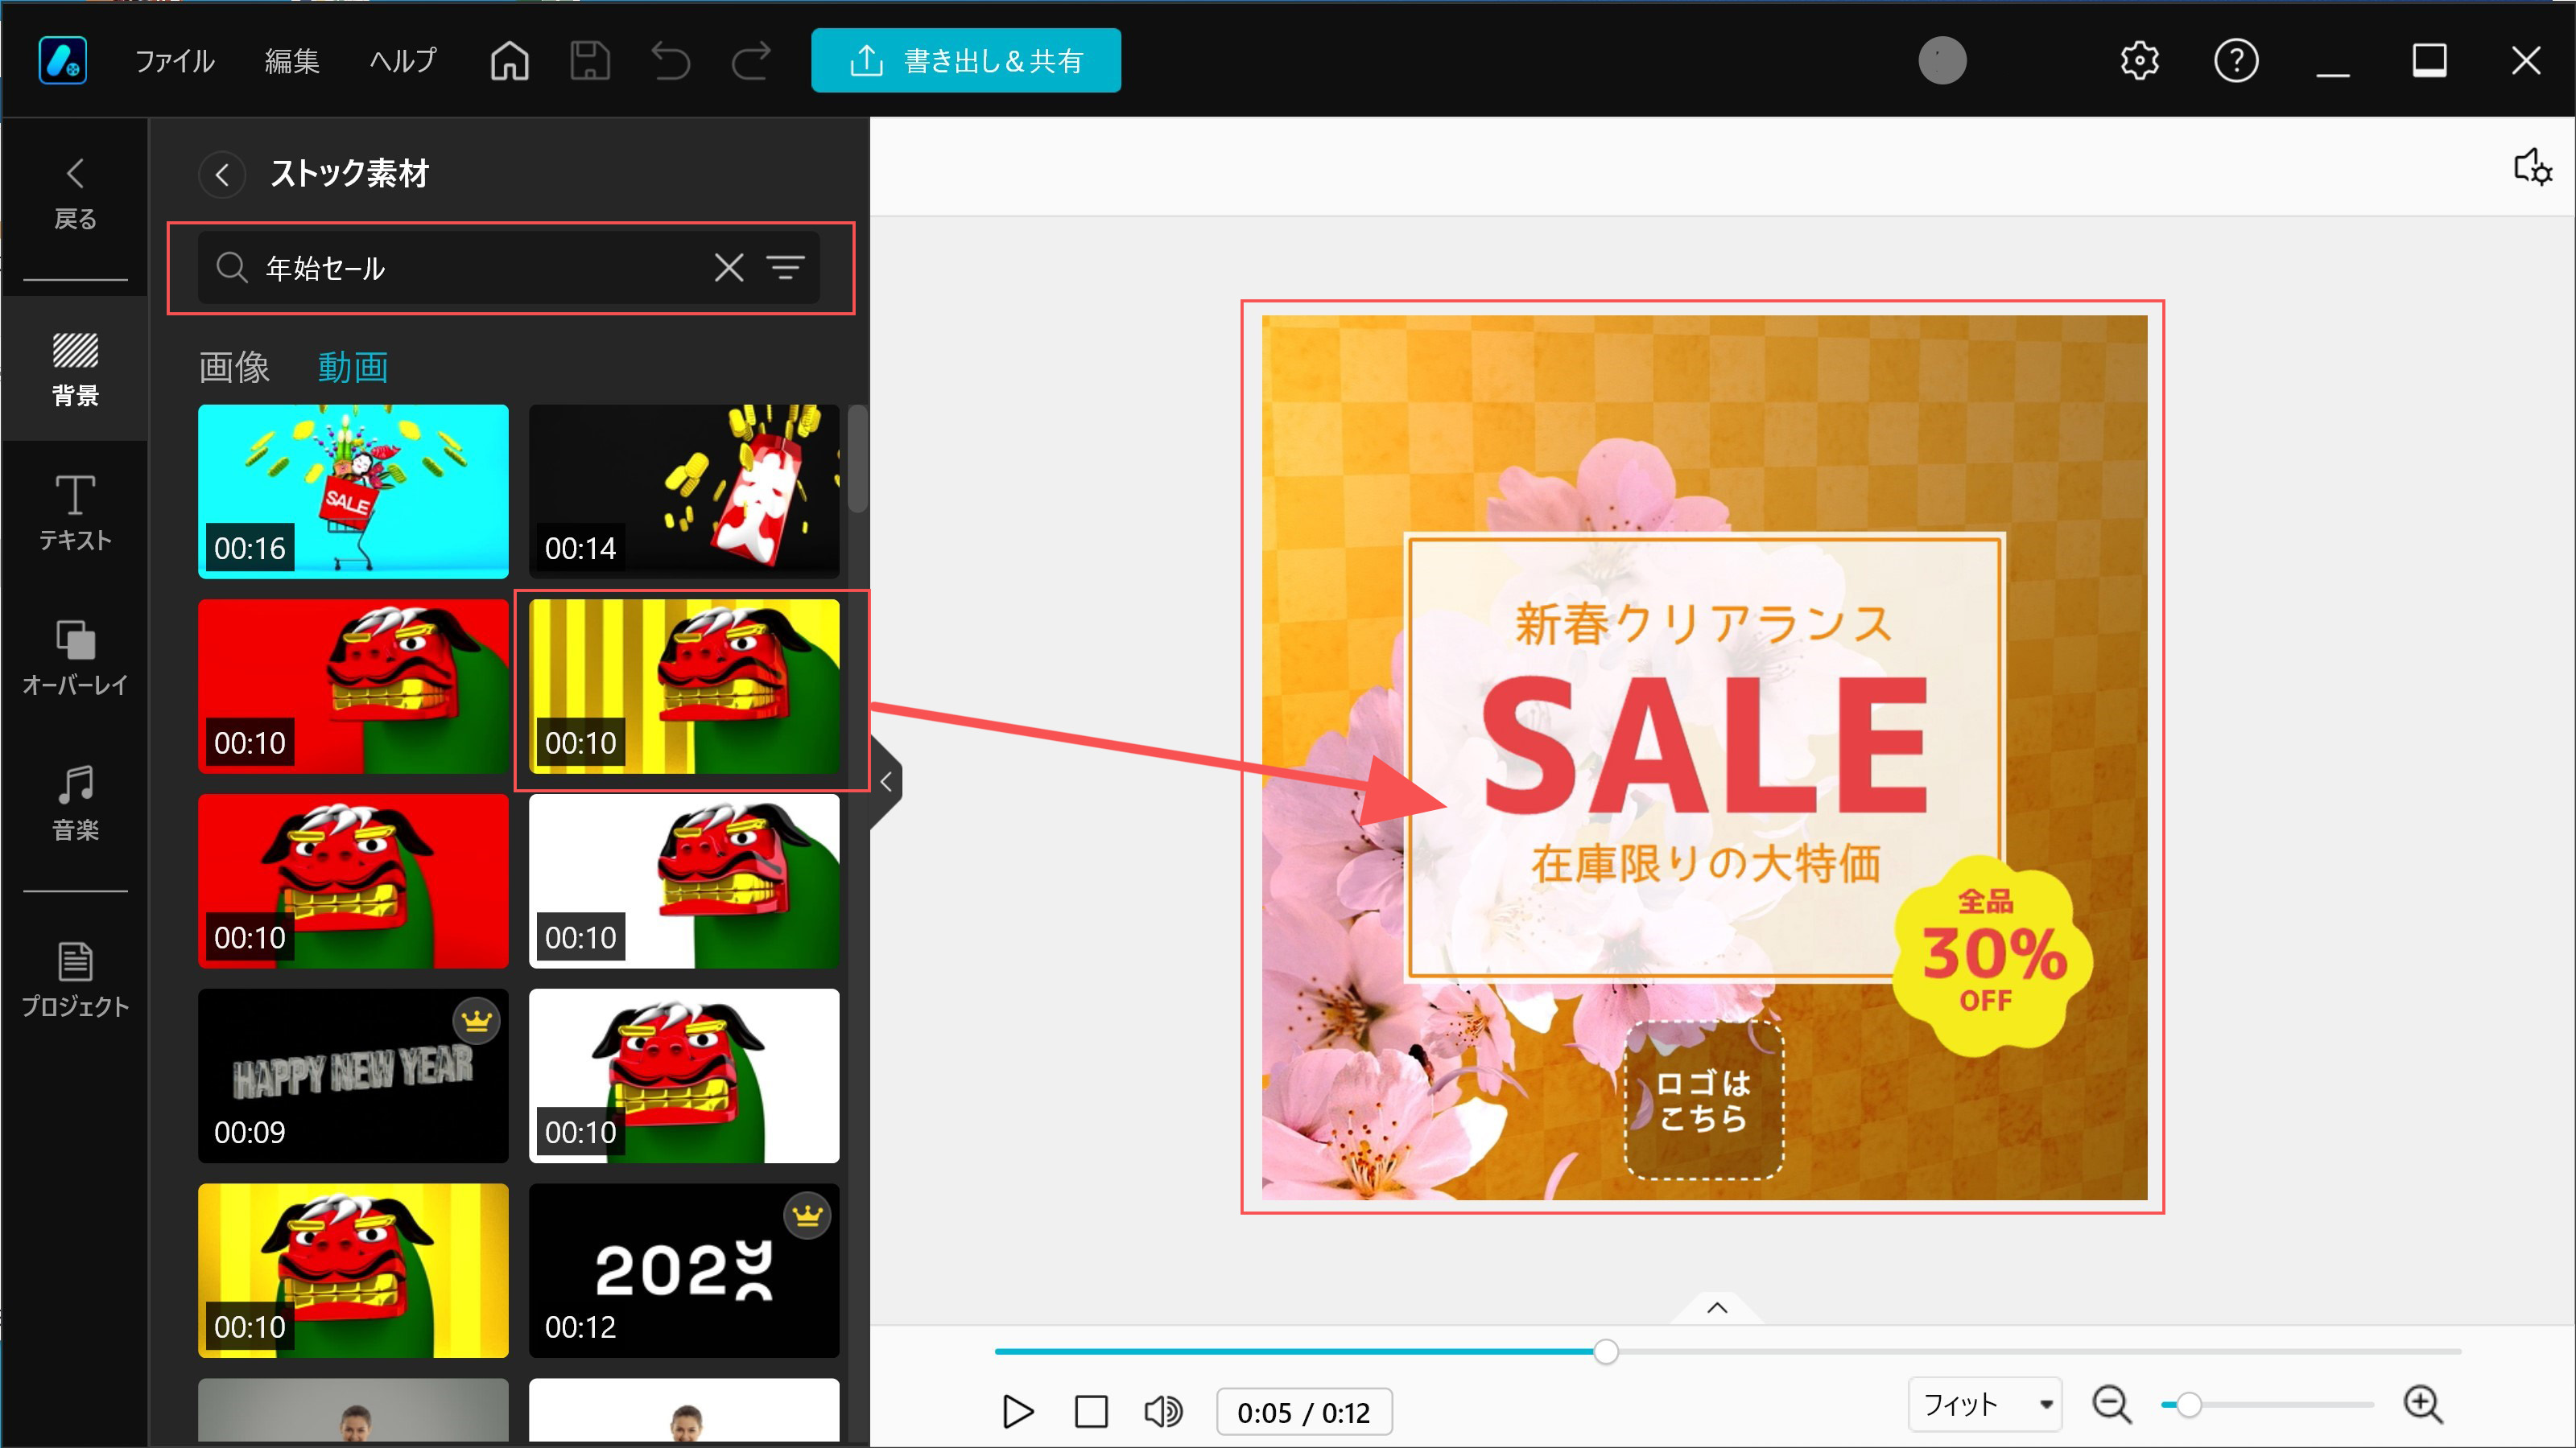Stop the preview playback

click(1091, 1412)
